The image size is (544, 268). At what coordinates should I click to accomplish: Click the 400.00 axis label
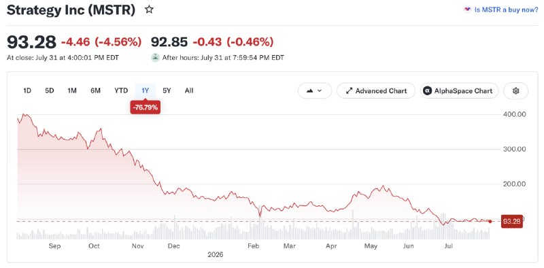pos(514,114)
